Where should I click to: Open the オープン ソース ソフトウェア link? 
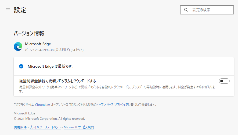pyautogui.click(x=112, y=105)
